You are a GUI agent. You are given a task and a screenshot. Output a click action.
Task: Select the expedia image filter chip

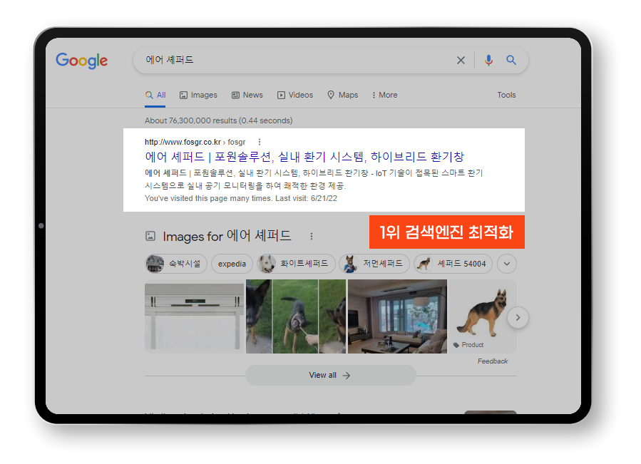pyautogui.click(x=232, y=264)
